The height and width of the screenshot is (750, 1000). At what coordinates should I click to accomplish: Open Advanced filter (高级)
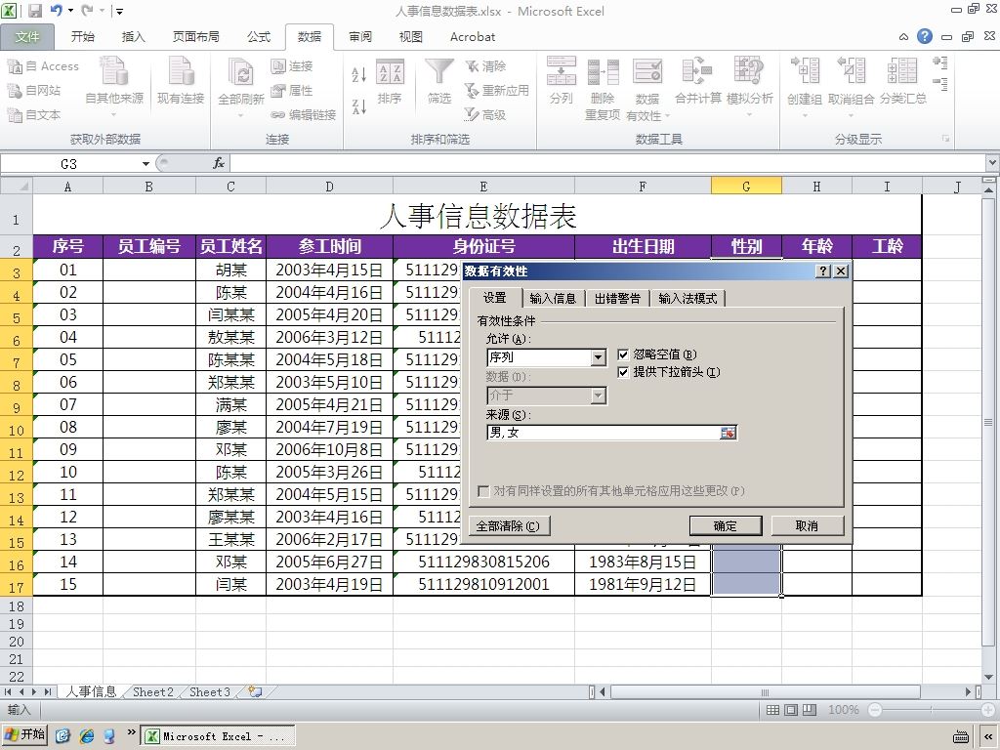click(485, 115)
